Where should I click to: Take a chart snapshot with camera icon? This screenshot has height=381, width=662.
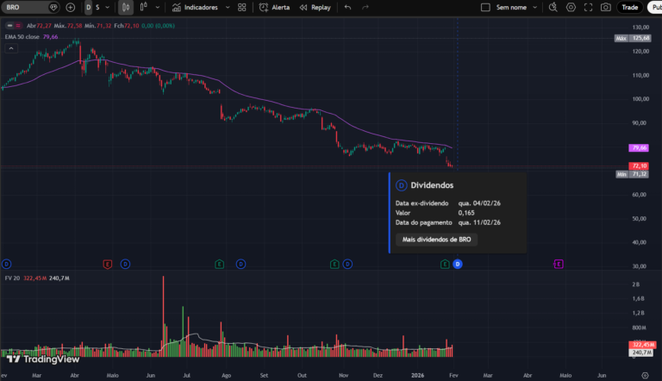click(x=606, y=7)
